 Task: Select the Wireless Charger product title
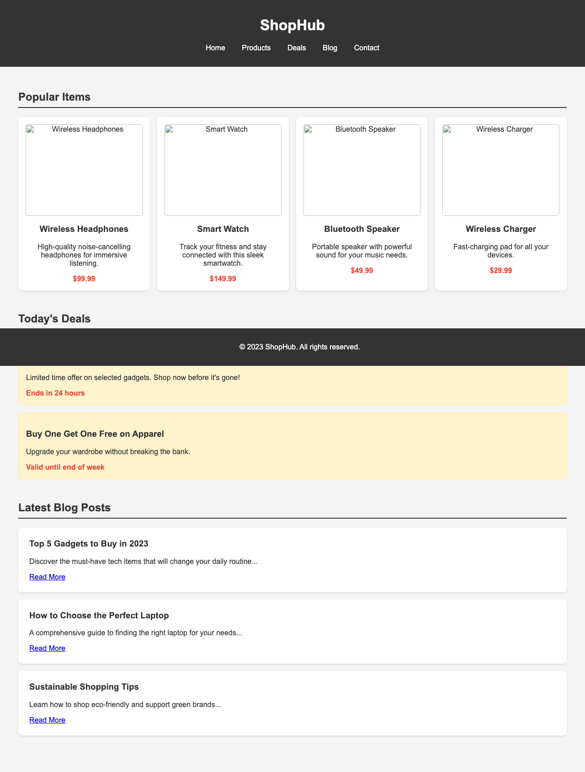(501, 229)
